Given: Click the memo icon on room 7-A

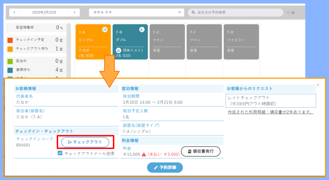Looking at the screenshot, I should (x=105, y=29).
